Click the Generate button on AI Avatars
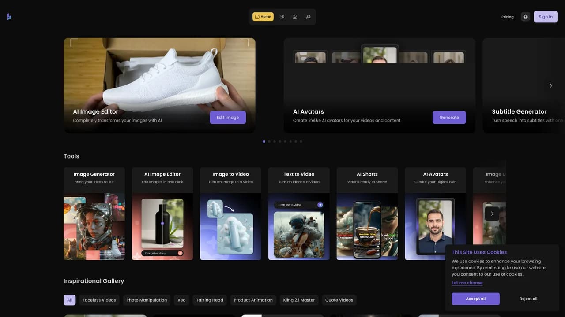The image size is (565, 317). pos(449,117)
